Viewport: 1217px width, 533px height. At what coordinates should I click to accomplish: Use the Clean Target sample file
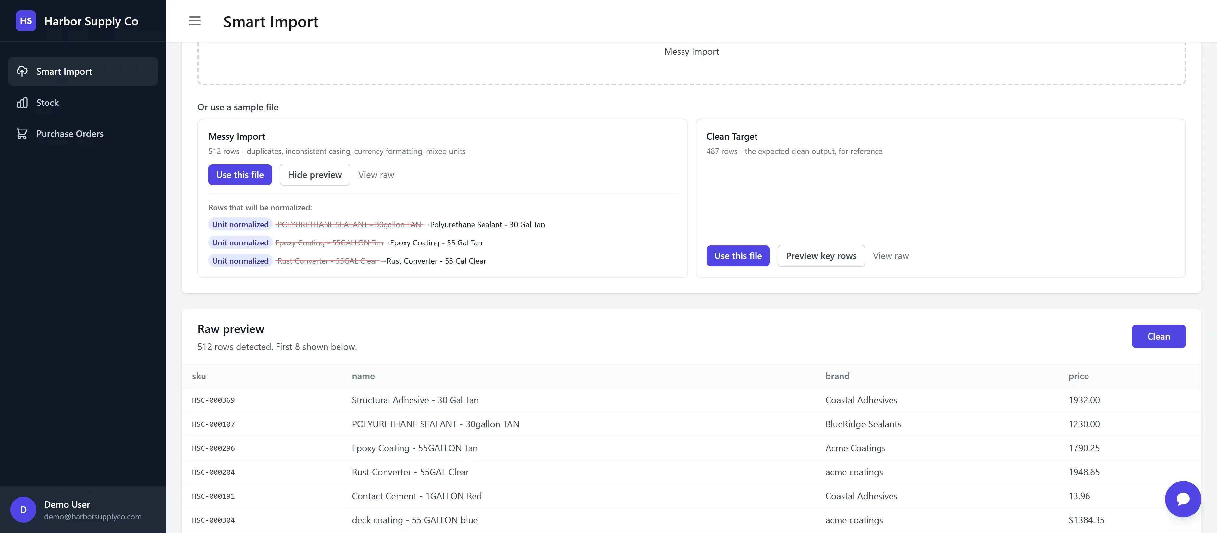tap(738, 256)
